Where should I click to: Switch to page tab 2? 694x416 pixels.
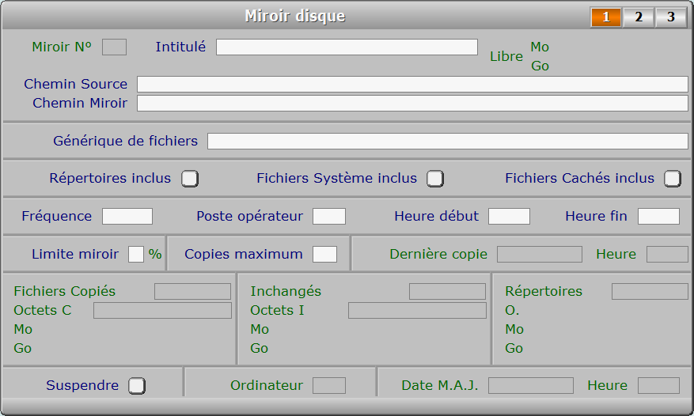tap(639, 17)
